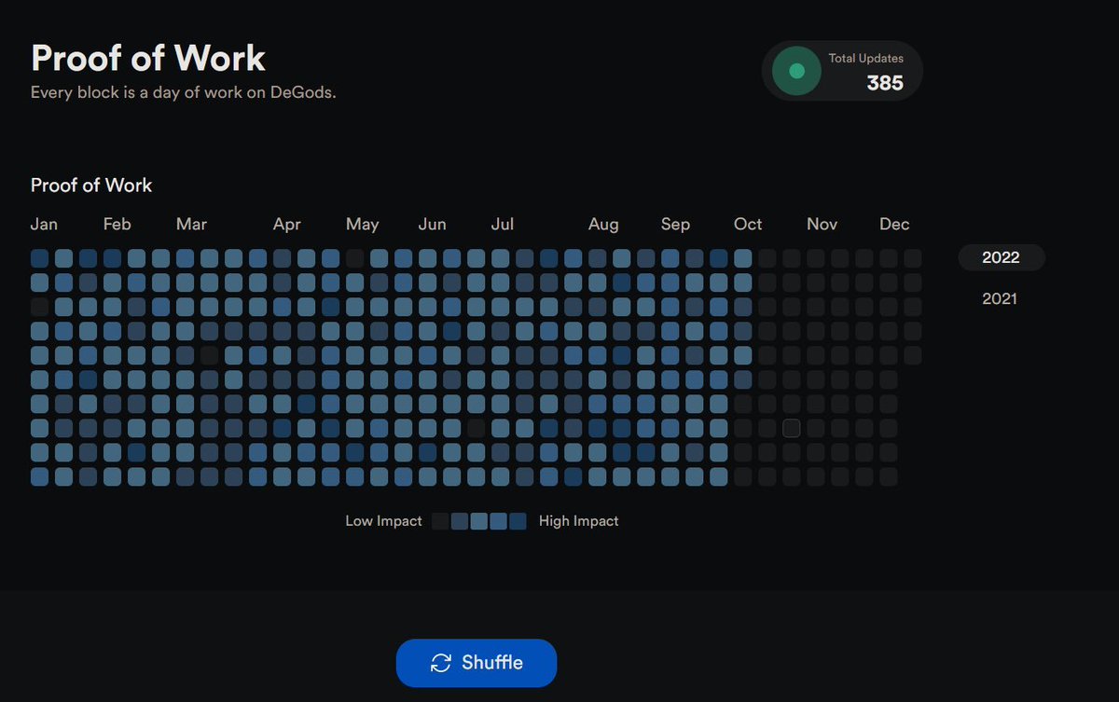Viewport: 1119px width, 702px height.
Task: Click the middle legend color swatch
Action: coord(479,521)
